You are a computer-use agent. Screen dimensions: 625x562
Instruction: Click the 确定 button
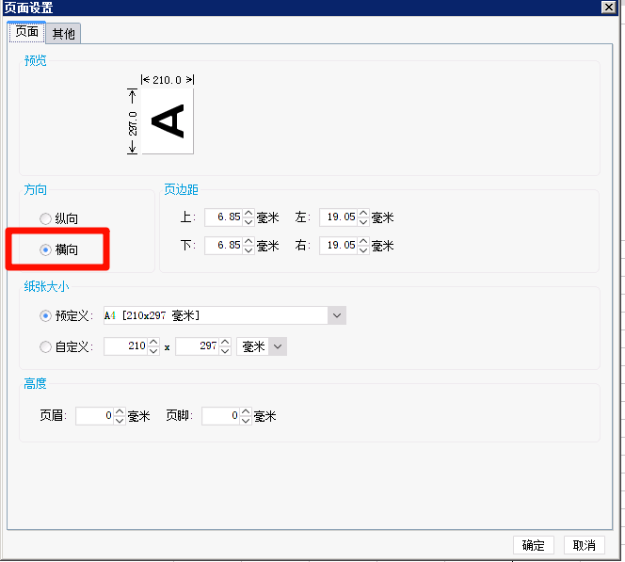tap(533, 545)
